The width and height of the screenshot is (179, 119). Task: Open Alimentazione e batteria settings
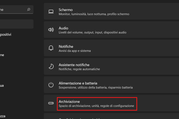(112, 85)
